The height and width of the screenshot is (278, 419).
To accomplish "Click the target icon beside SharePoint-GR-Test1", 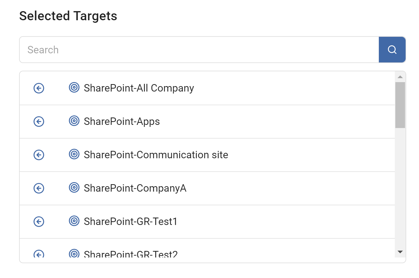I will click(x=74, y=221).
